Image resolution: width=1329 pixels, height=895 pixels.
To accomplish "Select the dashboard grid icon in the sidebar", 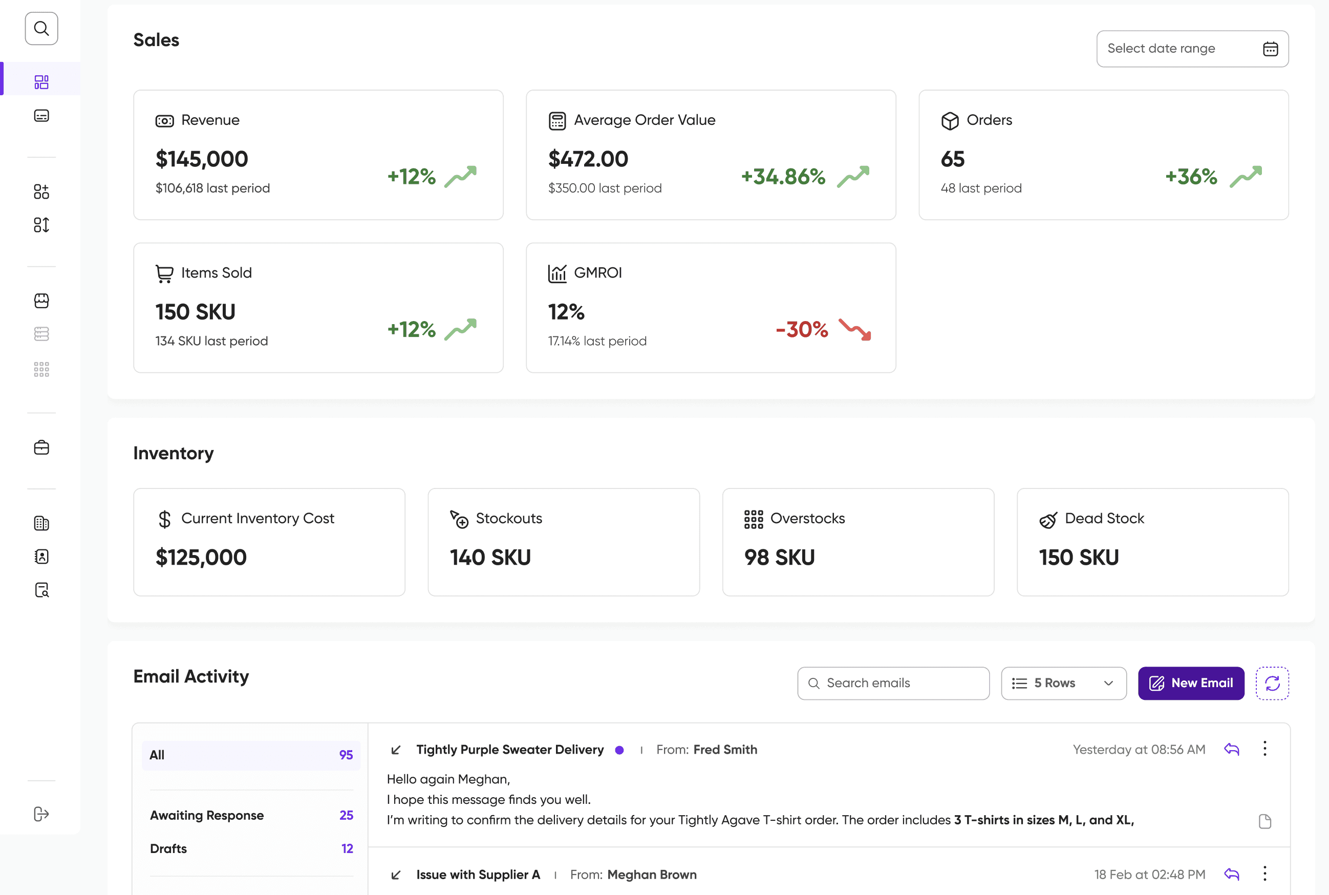I will point(41,81).
